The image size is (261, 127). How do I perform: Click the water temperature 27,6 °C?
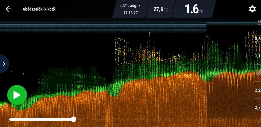(161, 9)
